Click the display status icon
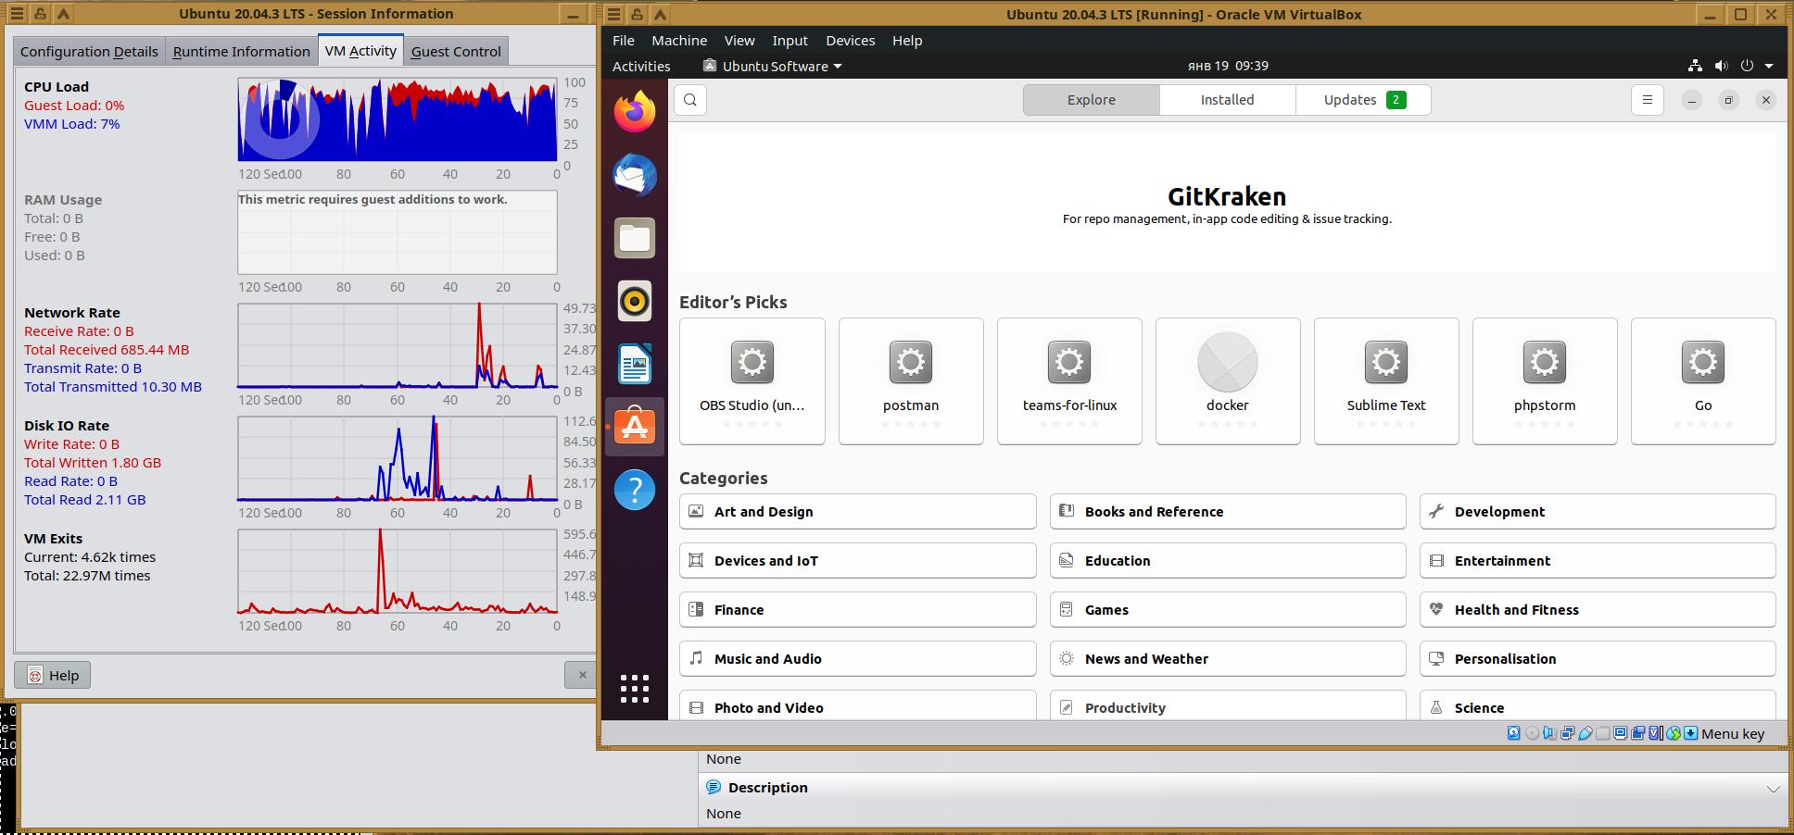Image resolution: width=1794 pixels, height=835 pixels. pos(1620,733)
